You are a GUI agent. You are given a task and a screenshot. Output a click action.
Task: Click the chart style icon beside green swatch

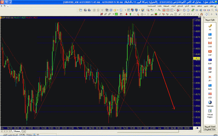coord(121,14)
